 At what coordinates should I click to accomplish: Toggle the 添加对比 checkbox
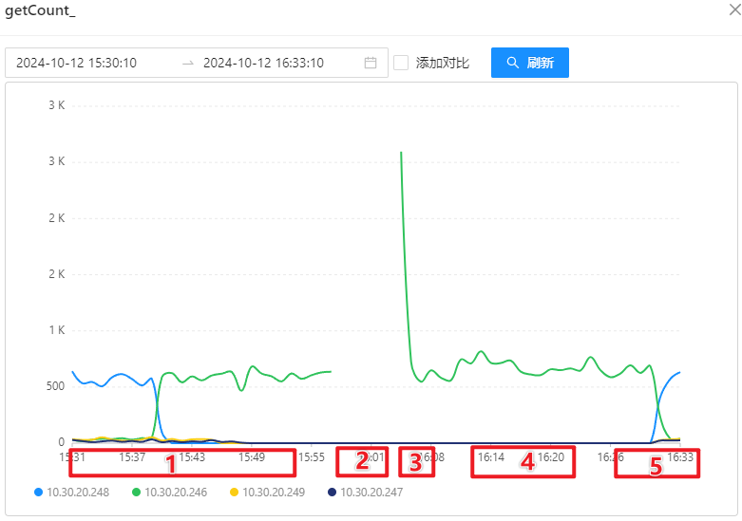[x=401, y=63]
